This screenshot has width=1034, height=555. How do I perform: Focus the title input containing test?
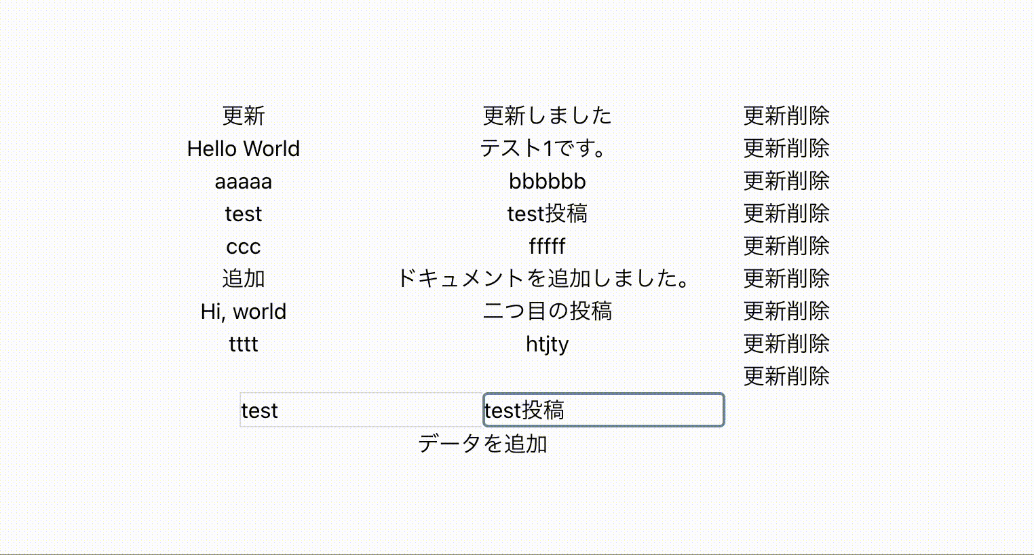361,410
